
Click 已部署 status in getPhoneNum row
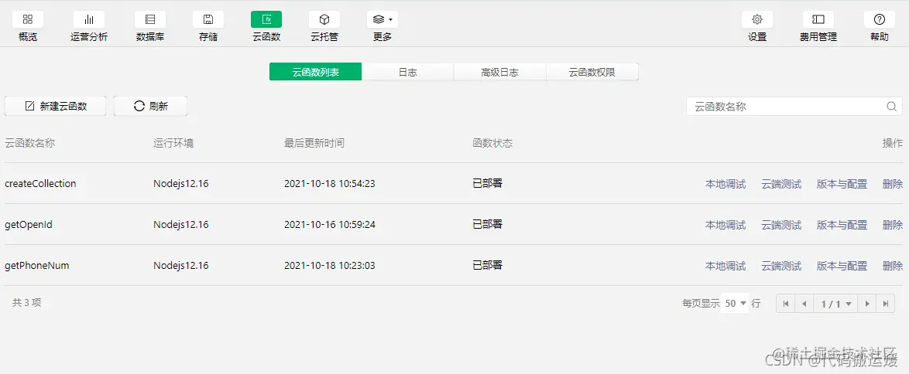tap(488, 265)
